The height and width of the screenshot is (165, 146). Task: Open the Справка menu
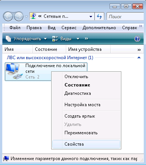130,28
